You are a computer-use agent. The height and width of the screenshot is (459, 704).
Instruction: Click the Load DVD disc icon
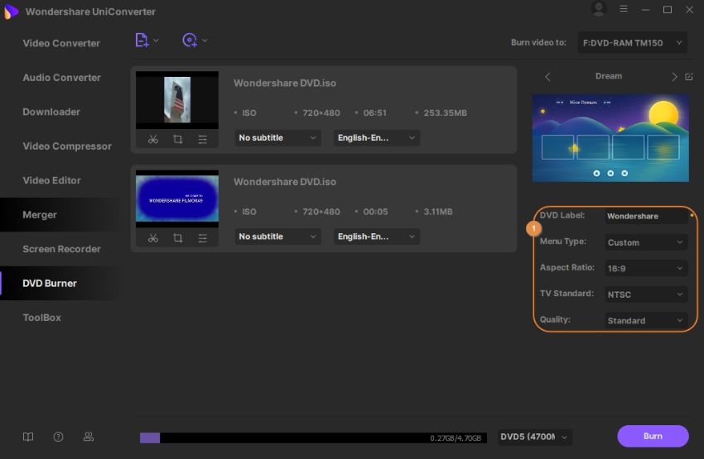pos(190,40)
